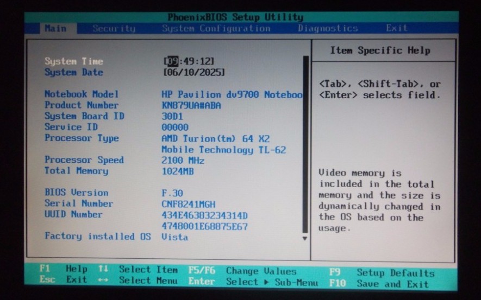Screen dimensions: 481x300
Task: Click the System Board ID label
Action: [x=84, y=116]
